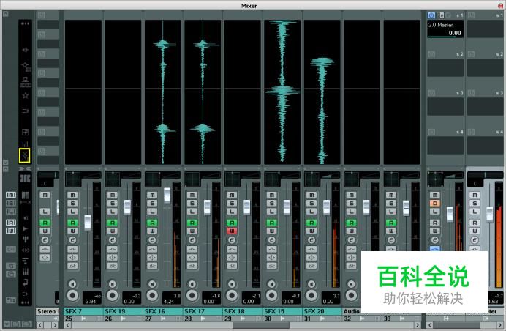The image size is (506, 331).
Task: Toggle Read automation on SFX 17
Action: click(x=192, y=223)
